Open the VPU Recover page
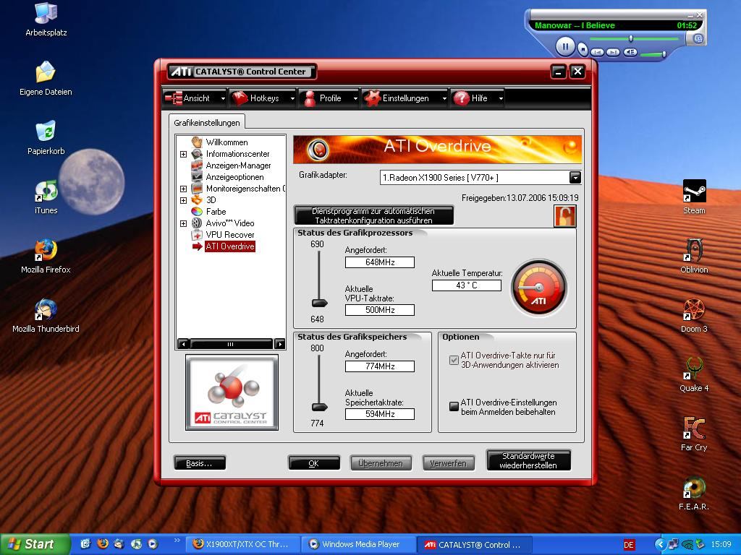Image resolution: width=741 pixels, height=555 pixels. coord(229,235)
